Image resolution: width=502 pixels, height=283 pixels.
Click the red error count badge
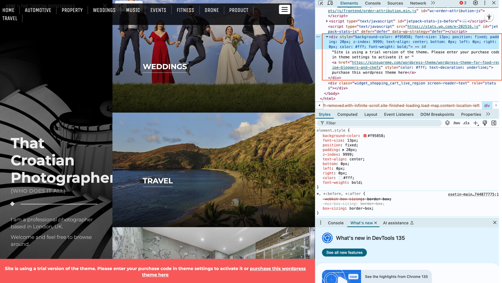(463, 3)
